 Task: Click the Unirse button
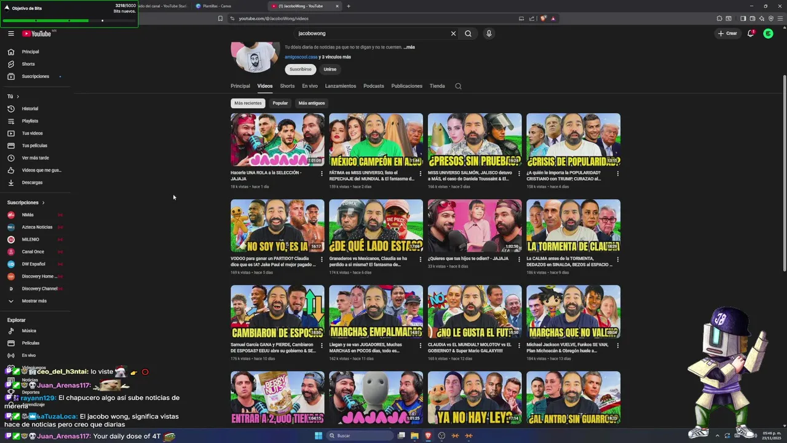pyautogui.click(x=330, y=70)
